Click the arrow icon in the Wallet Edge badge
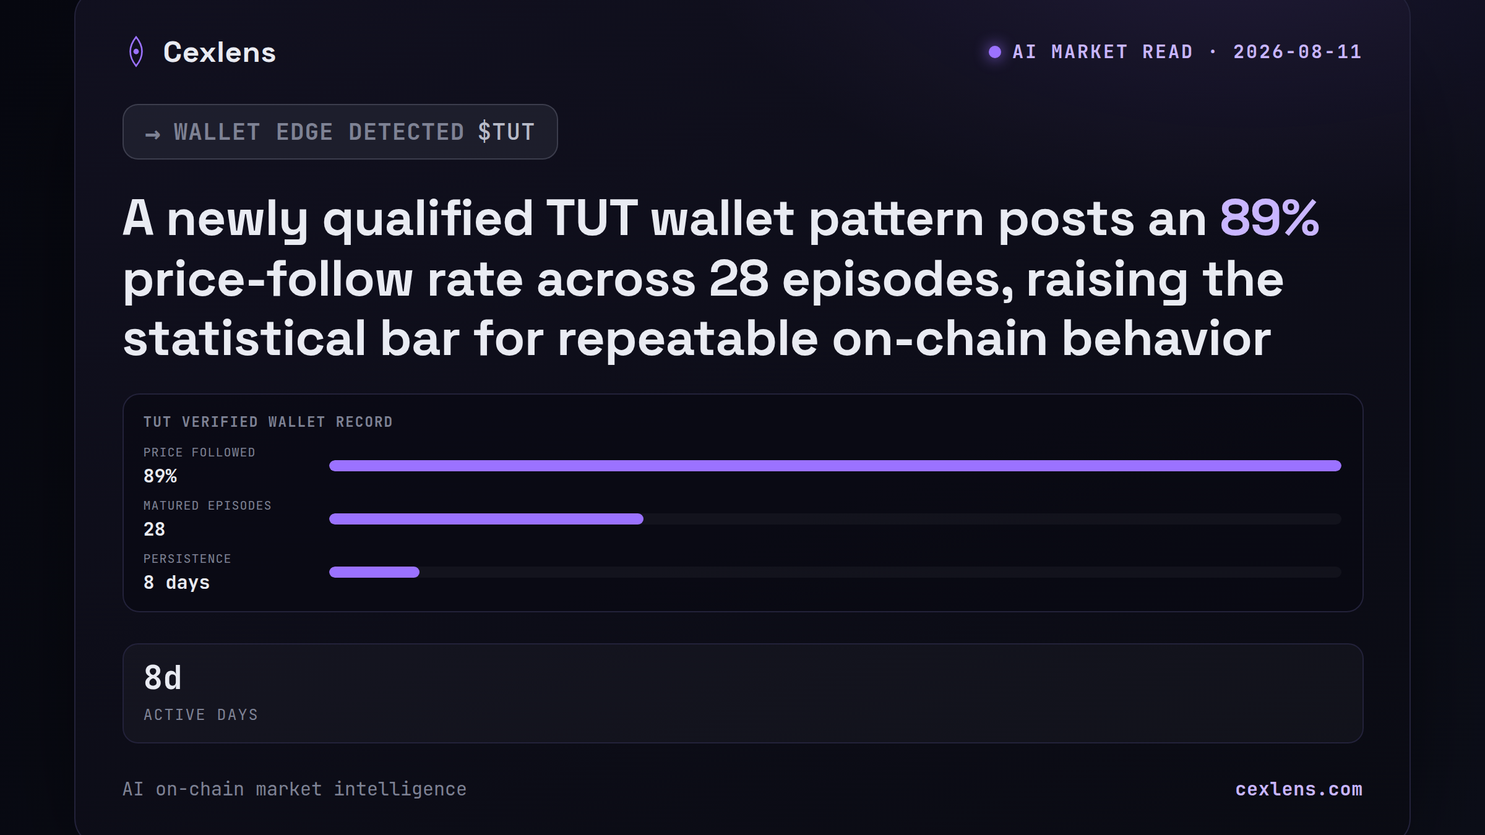The height and width of the screenshot is (835, 1485). (x=153, y=134)
